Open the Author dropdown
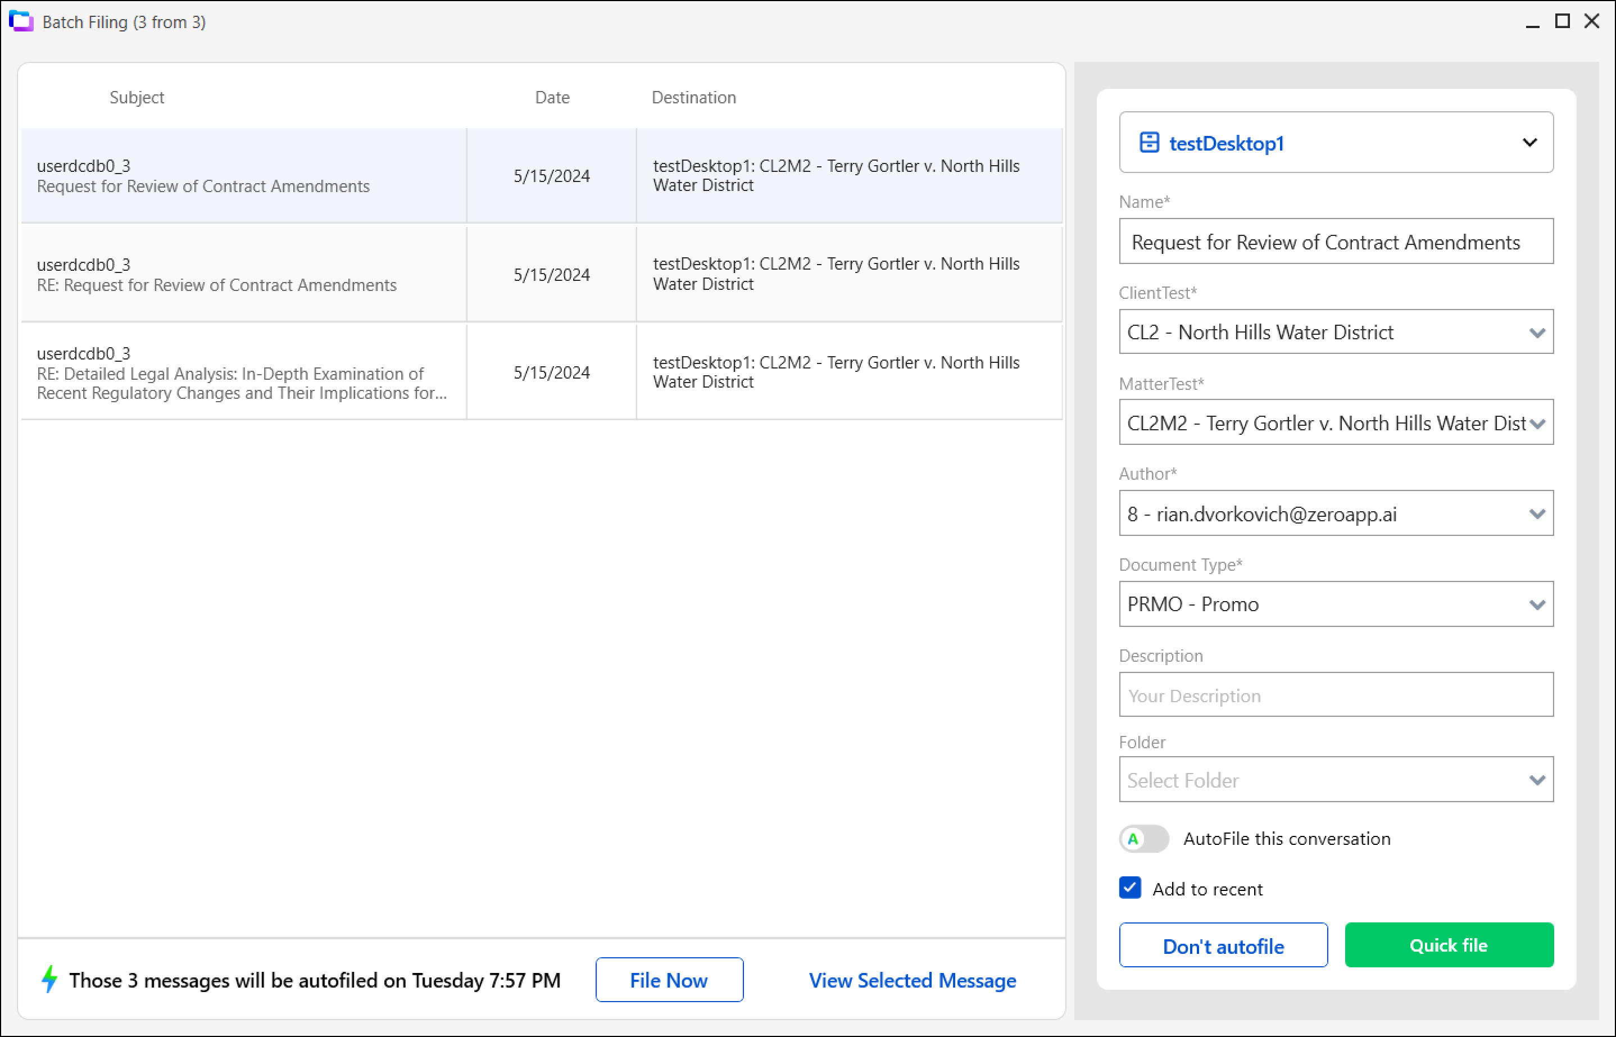1616x1037 pixels. [x=1537, y=513]
